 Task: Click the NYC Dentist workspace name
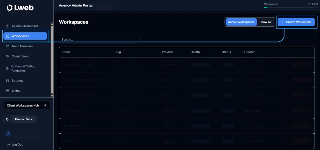point(70,141)
